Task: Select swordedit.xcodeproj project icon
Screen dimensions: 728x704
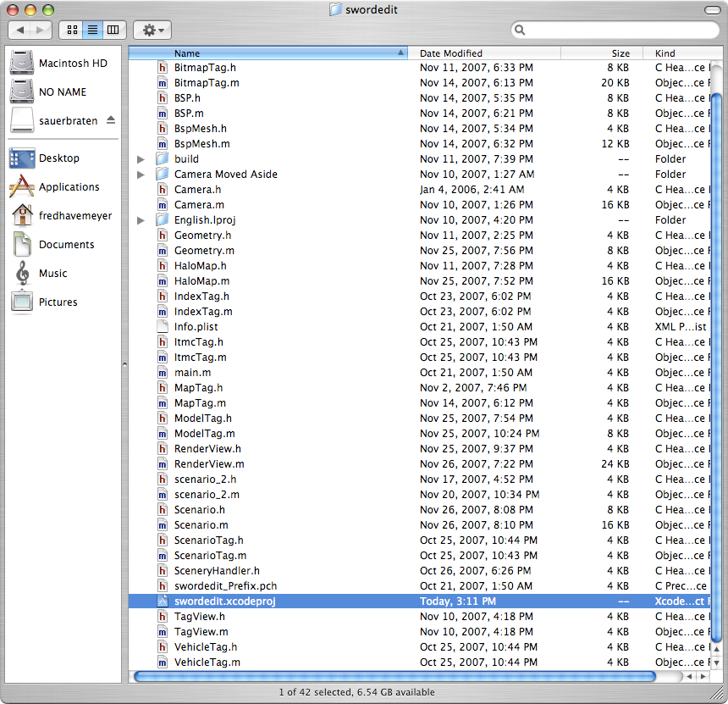Action: pos(162,601)
